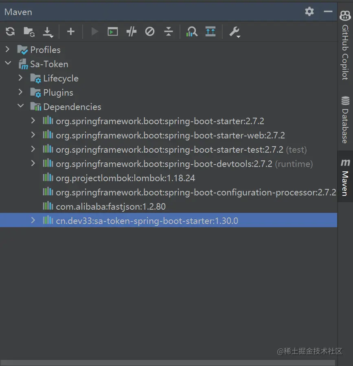353x366 pixels.
Task: Collapse the Sa-Token project node
Action: pyautogui.click(x=8, y=63)
